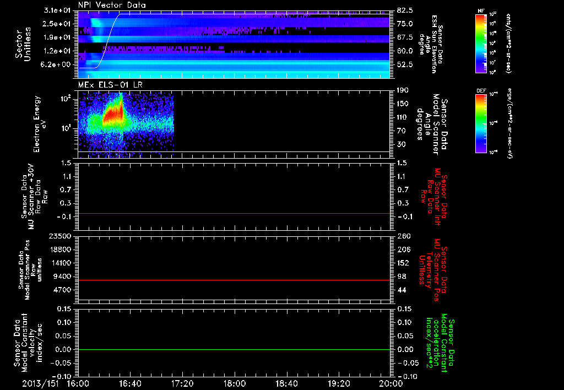Click the '190' scanner angle tick value
The width and height of the screenshot is (564, 390).
point(403,90)
